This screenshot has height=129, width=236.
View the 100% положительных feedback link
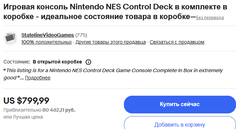(47, 42)
